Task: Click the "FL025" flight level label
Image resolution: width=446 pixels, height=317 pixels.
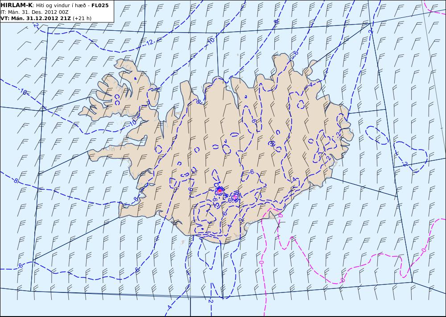Action: [x=100, y=5]
